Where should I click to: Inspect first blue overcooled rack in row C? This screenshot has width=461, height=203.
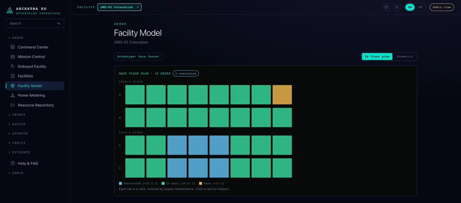[x=177, y=145]
